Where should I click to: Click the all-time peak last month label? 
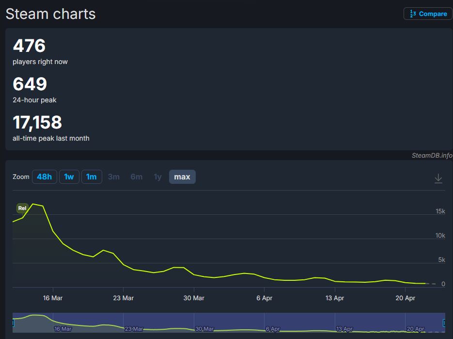tap(51, 138)
